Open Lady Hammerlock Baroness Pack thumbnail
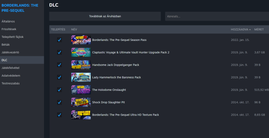269x138 pixels. (81, 77)
